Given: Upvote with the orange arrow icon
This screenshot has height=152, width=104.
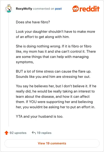Looking at the screenshot, I should [6, 133].
